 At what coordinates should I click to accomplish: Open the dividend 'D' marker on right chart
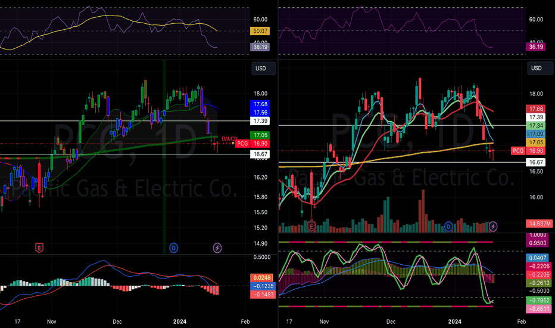448,226
